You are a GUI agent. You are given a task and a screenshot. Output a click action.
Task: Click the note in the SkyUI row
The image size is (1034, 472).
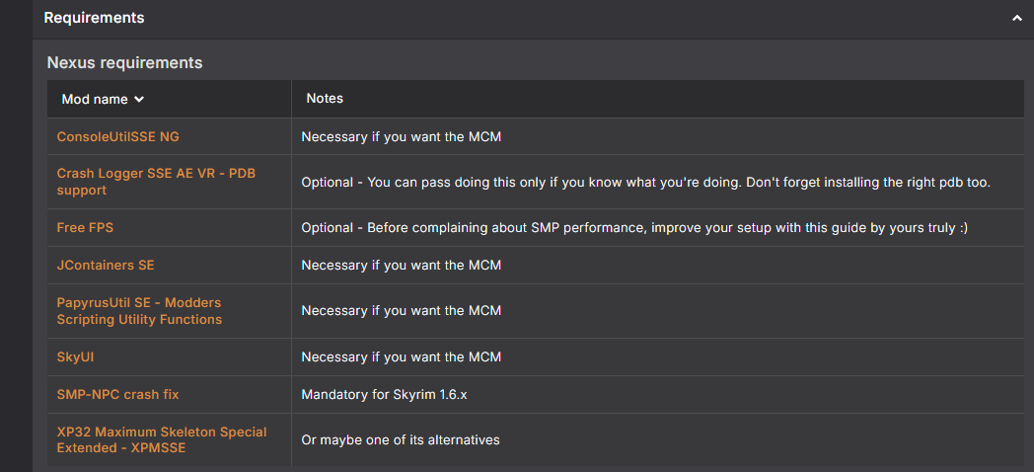[x=401, y=356]
